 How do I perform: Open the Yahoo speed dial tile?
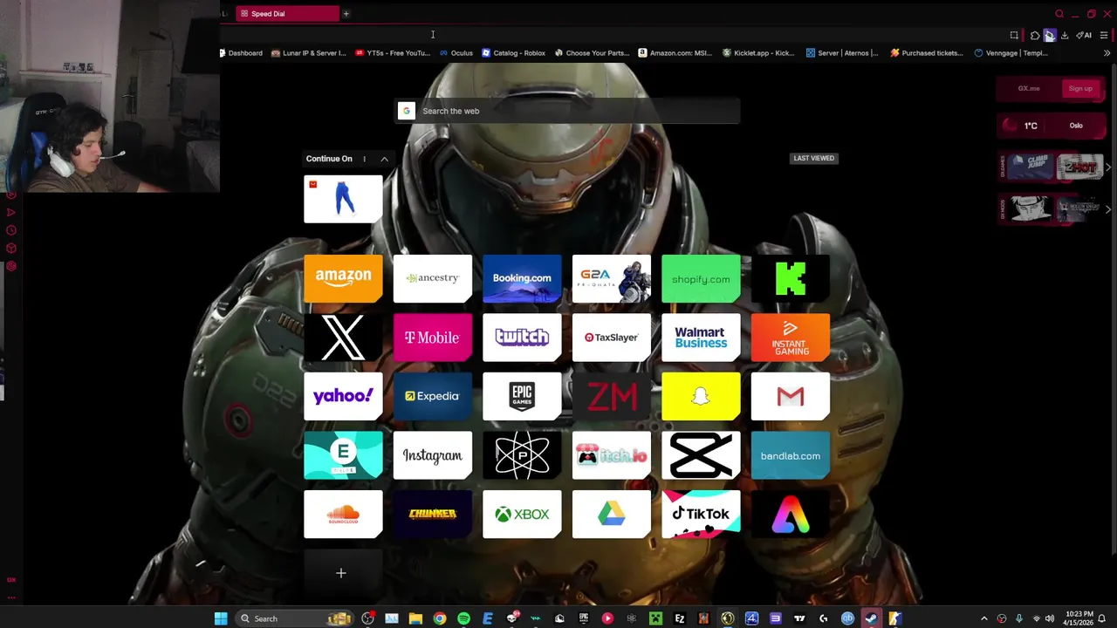343,396
